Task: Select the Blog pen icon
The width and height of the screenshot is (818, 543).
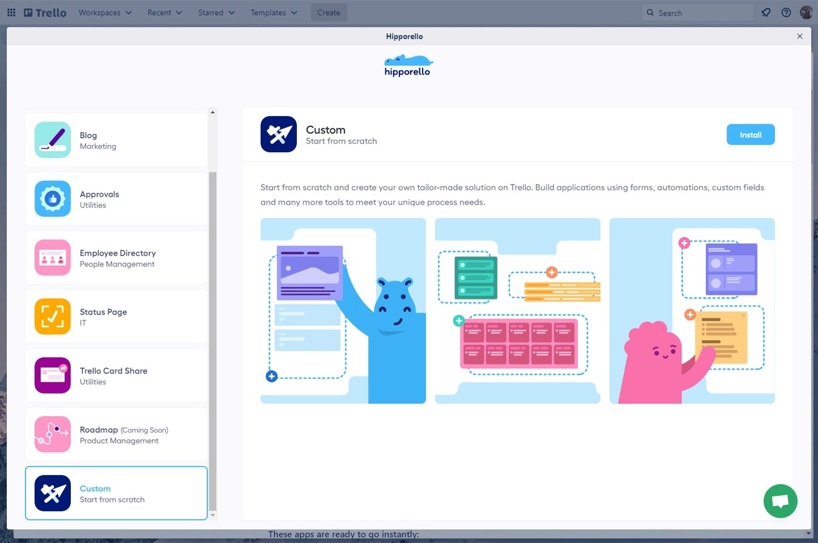Action: pos(53,140)
